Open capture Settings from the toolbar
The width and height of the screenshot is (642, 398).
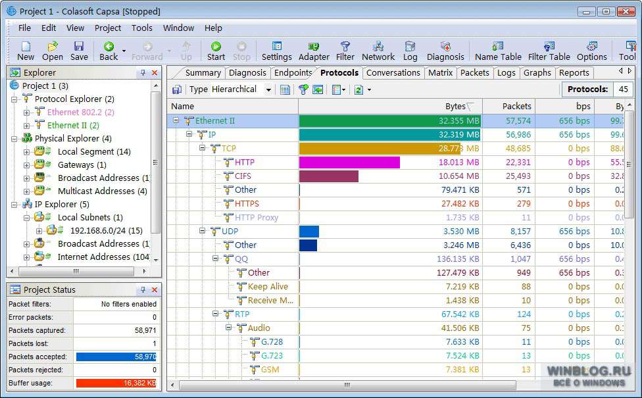click(x=277, y=47)
